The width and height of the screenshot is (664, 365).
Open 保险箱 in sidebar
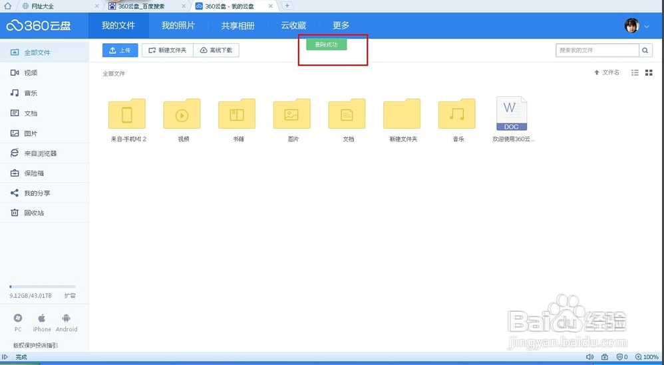(44, 173)
